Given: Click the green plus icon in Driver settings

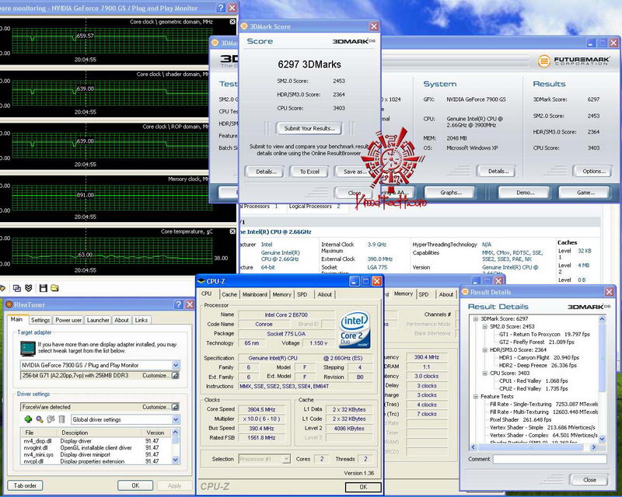Looking at the screenshot, I should 28,420.
